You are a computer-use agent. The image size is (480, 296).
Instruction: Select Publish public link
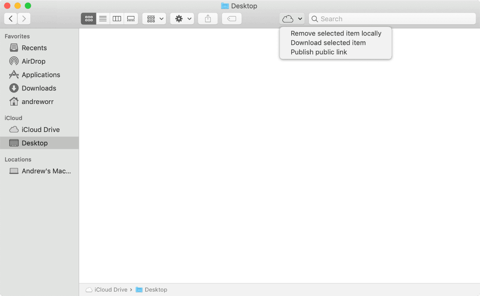tap(319, 52)
